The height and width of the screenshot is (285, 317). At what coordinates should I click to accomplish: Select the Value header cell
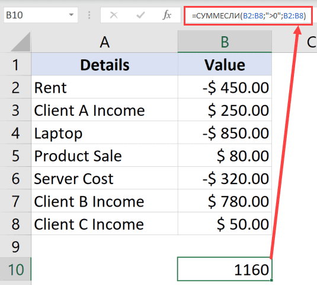(x=225, y=64)
